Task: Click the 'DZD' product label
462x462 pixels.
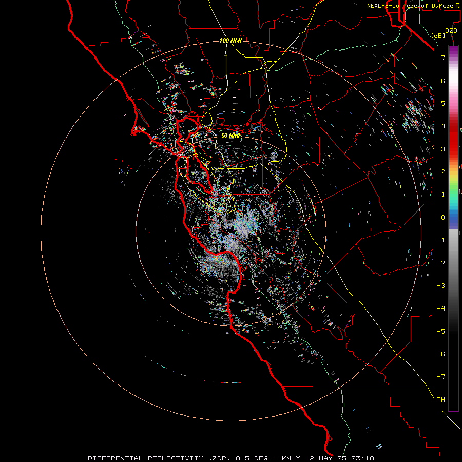Action: click(451, 31)
